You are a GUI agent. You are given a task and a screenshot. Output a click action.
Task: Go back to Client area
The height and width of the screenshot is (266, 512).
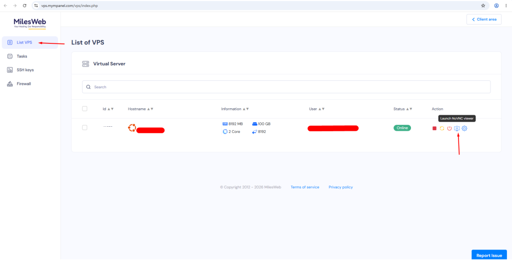[x=484, y=19]
